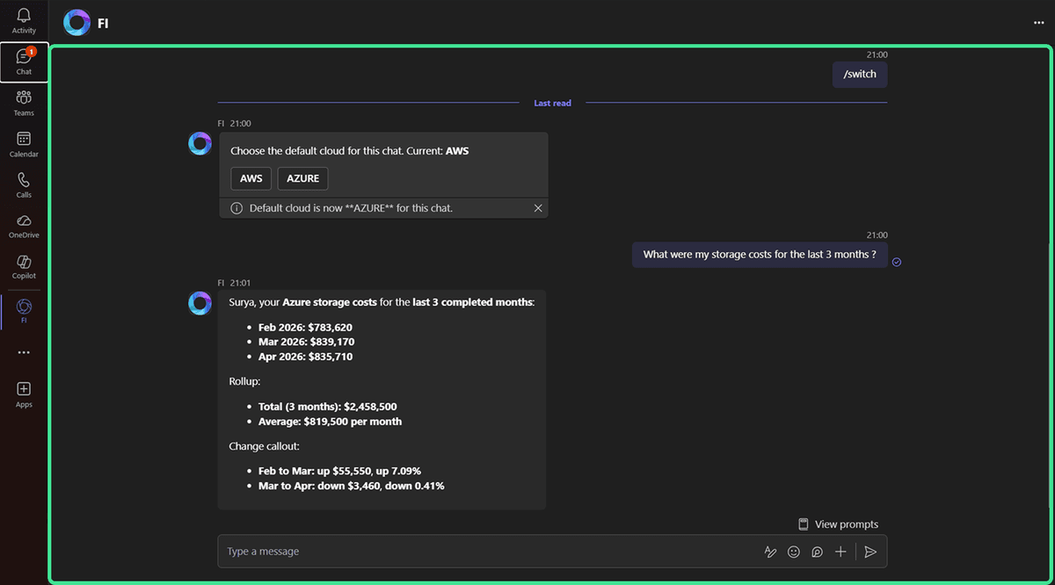Viewport: 1055px width, 585px height.
Task: Click the Rollup: heading
Action: pyautogui.click(x=245, y=382)
